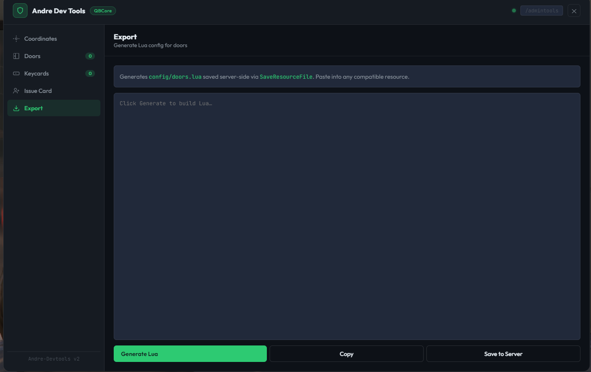This screenshot has width=591, height=372.
Task: Go to the Issue Card section
Action: point(54,91)
